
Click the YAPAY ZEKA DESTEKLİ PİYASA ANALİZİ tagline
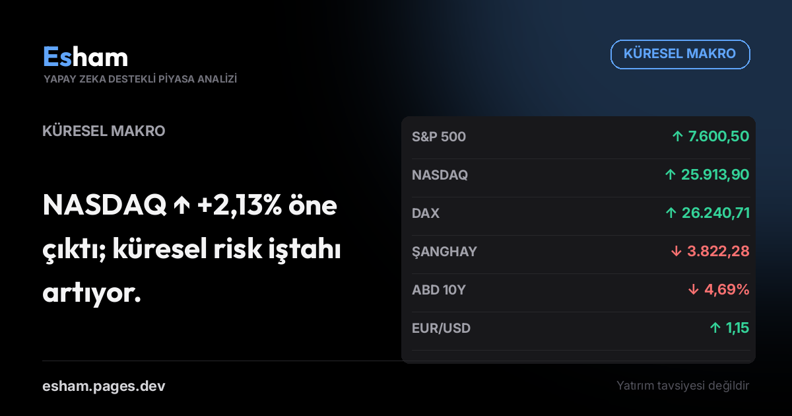tap(140, 79)
